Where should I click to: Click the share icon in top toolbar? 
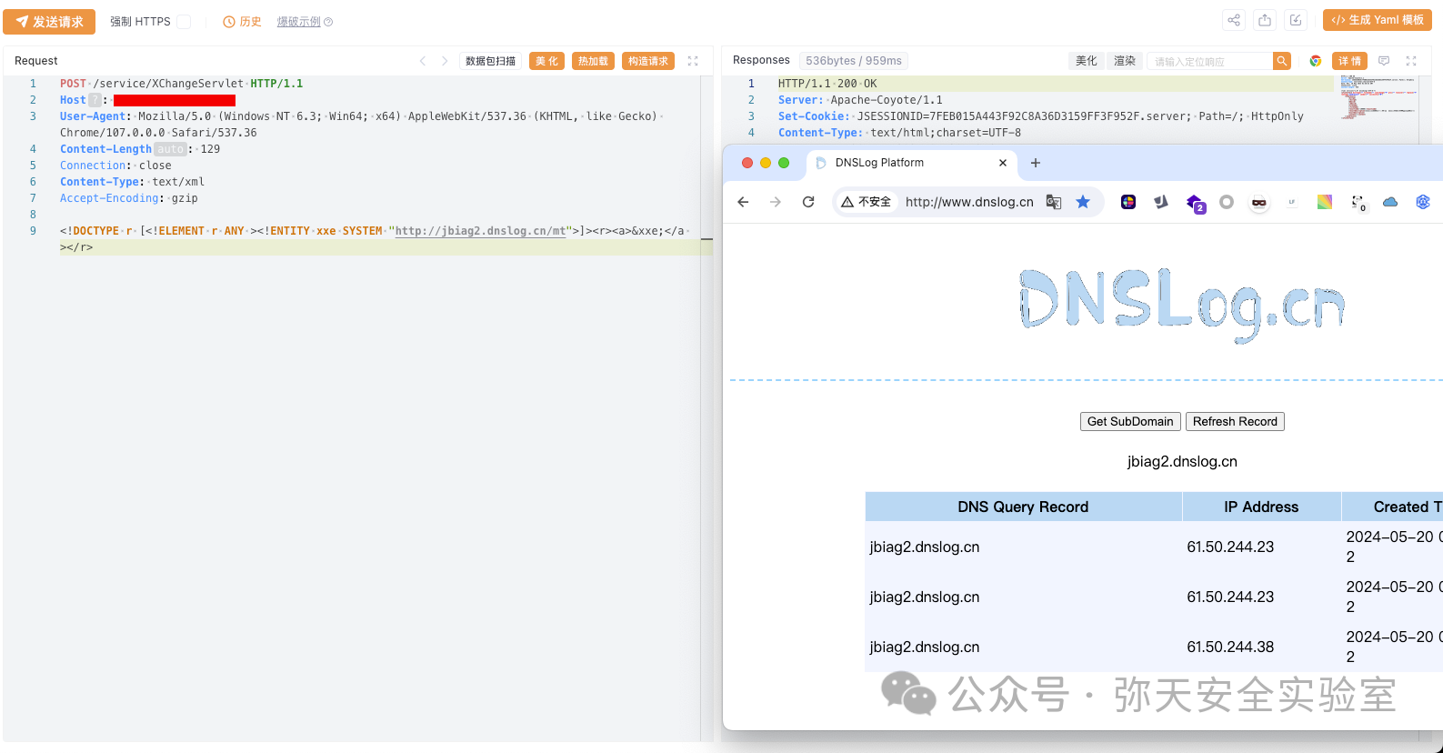coord(1234,20)
